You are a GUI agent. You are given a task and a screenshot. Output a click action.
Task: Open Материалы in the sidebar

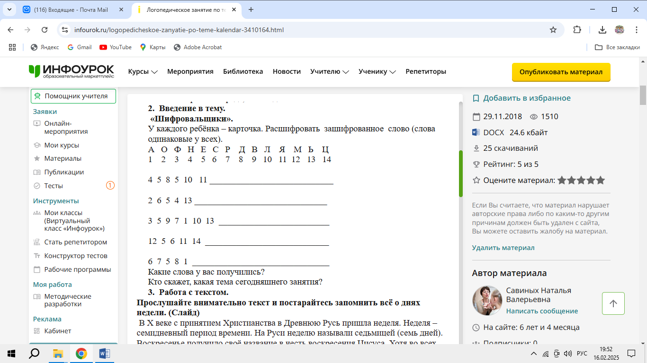click(63, 159)
